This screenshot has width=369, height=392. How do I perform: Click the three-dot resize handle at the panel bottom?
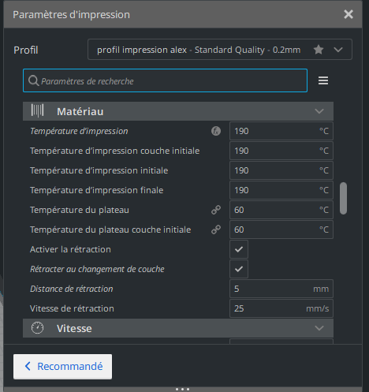182,389
